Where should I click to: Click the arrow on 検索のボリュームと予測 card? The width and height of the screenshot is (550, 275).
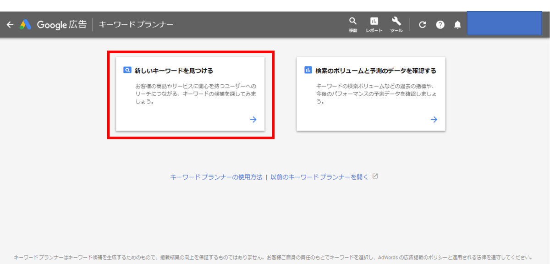434,120
